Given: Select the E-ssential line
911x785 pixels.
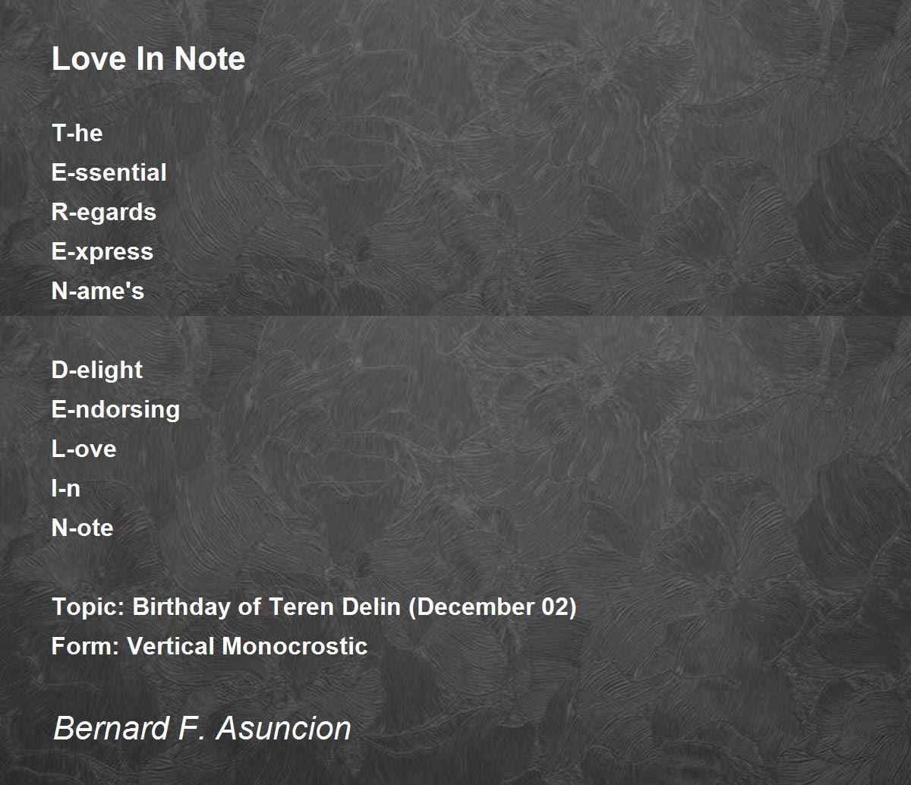Looking at the screenshot, I should [x=109, y=172].
